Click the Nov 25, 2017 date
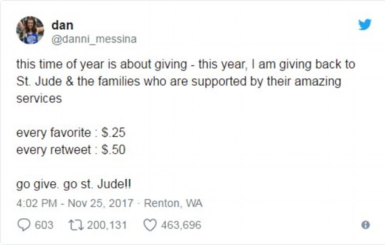The image size is (385, 245). click(100, 204)
